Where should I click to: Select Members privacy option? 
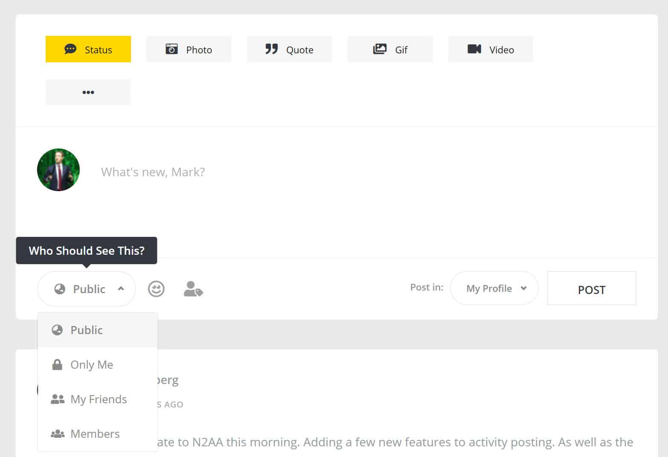pos(98,434)
